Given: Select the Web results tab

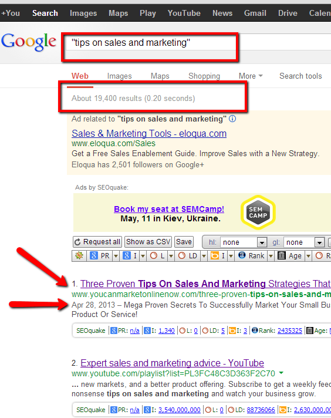Looking at the screenshot, I should (x=80, y=76).
